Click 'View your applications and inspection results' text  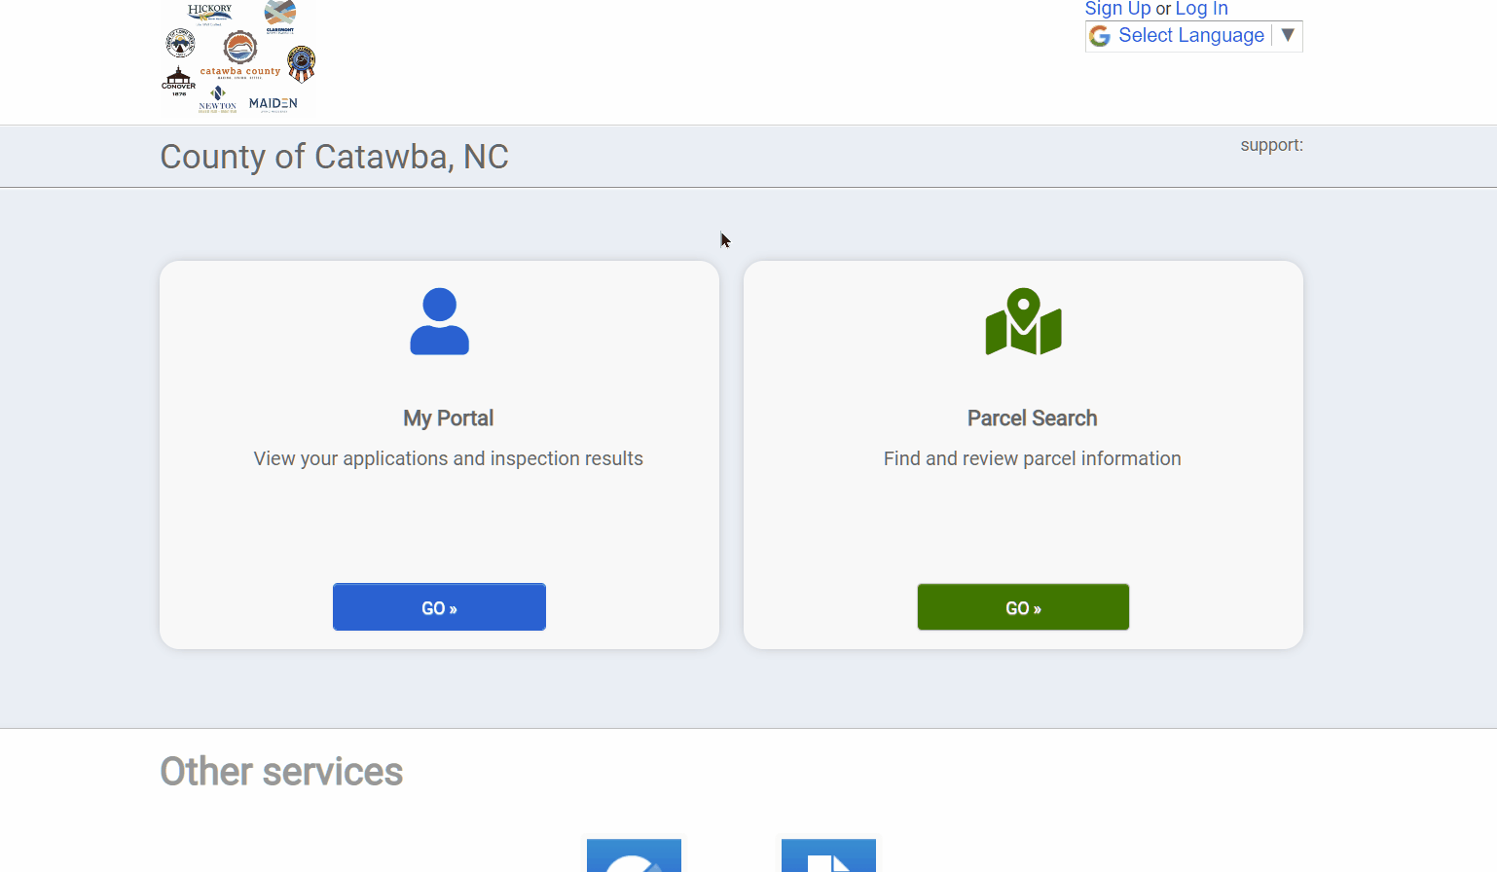pyautogui.click(x=448, y=458)
